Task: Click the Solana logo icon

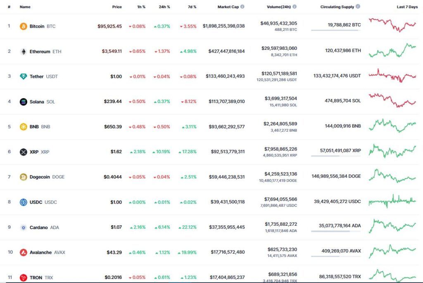Action: click(x=24, y=102)
